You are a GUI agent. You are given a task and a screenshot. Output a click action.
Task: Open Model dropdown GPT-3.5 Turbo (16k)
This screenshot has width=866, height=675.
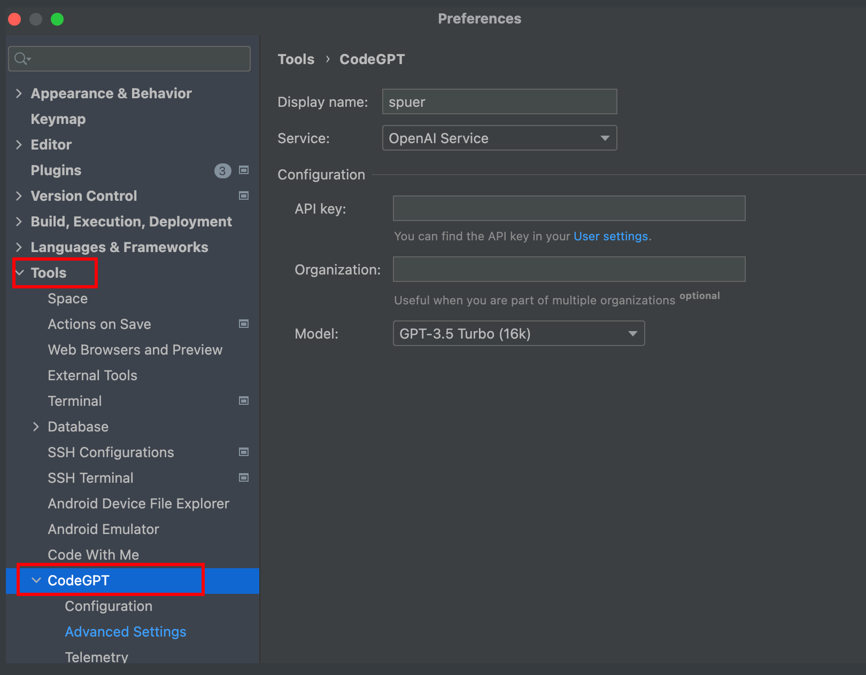519,334
